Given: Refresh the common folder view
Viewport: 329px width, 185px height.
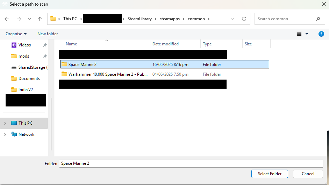Looking at the screenshot, I should pyautogui.click(x=244, y=19).
